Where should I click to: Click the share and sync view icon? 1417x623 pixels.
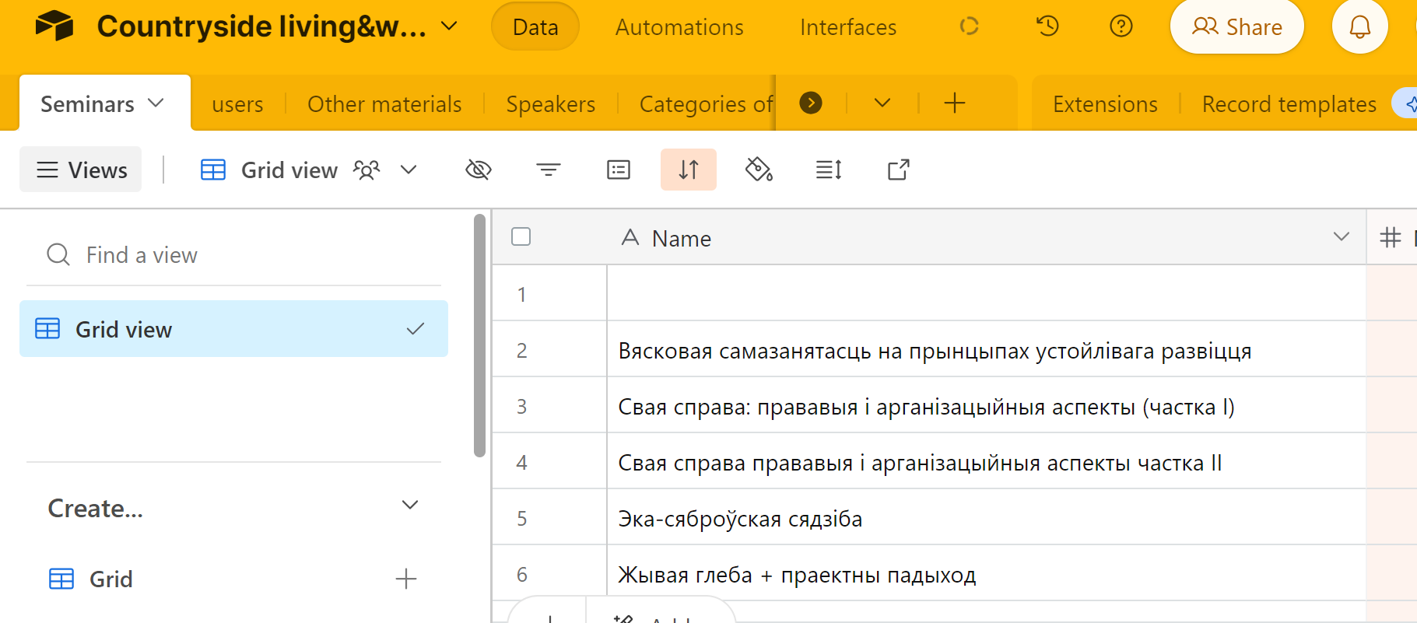point(899,170)
